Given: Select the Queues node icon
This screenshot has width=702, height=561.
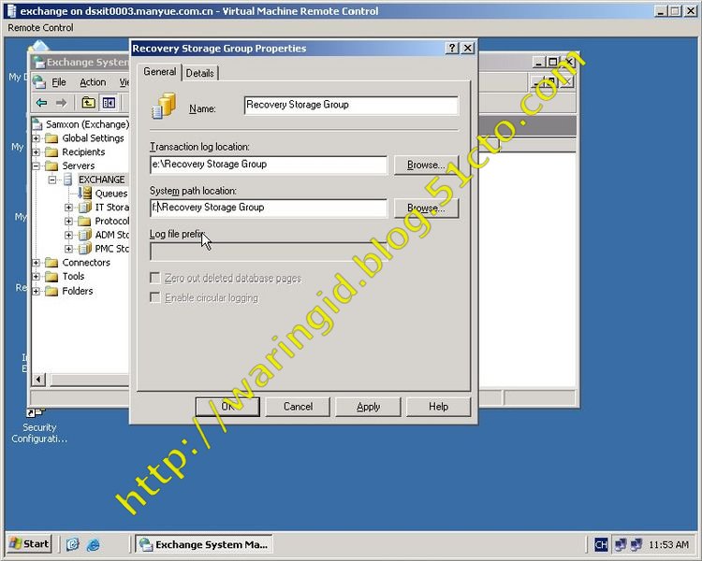Looking at the screenshot, I should (x=86, y=194).
